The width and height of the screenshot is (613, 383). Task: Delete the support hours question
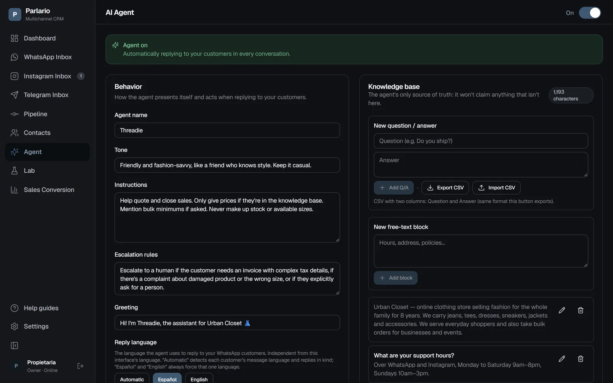tap(580, 359)
